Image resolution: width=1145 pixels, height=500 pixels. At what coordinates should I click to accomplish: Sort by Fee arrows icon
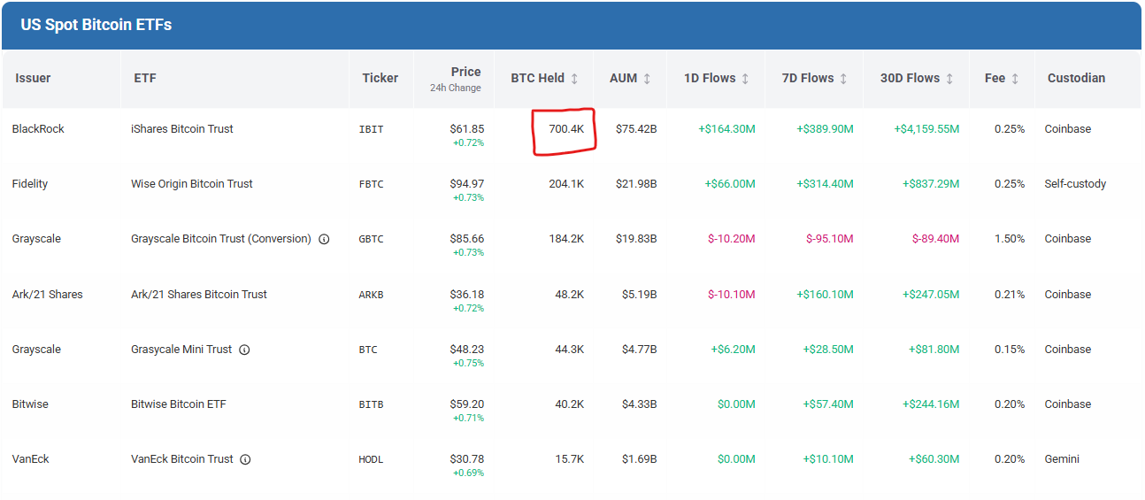tap(1015, 79)
